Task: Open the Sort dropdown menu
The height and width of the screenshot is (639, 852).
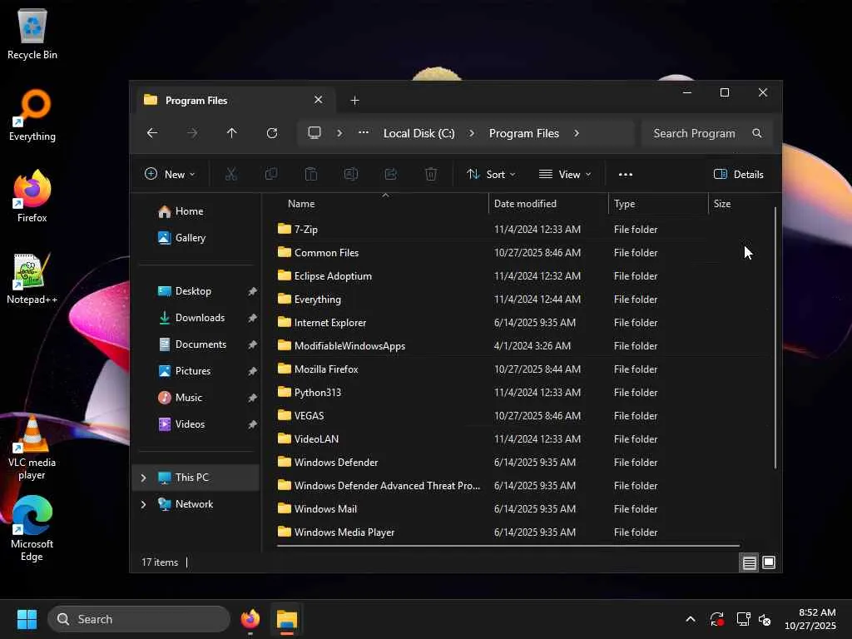Action: (x=491, y=175)
